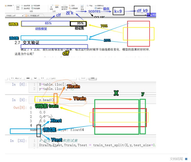Viewport: 191px width, 162px height.
Task: Select the In [9] y.head() code cell
Action: pyautogui.click(x=92, y=100)
